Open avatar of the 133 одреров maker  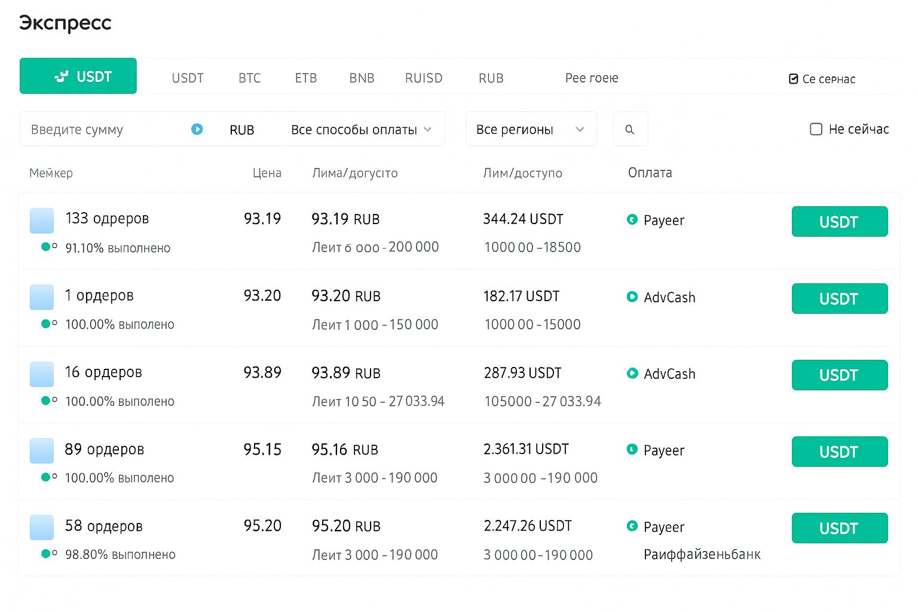click(x=42, y=221)
